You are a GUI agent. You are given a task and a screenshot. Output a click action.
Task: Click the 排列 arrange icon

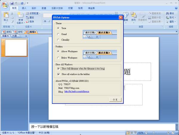point(133,15)
